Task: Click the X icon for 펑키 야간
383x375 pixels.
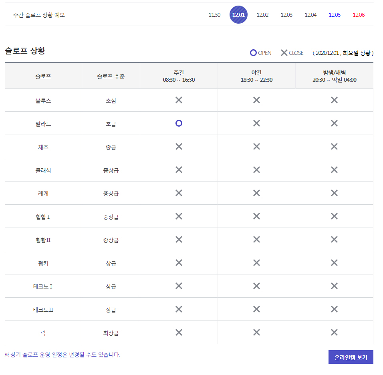Action: tap(256, 263)
